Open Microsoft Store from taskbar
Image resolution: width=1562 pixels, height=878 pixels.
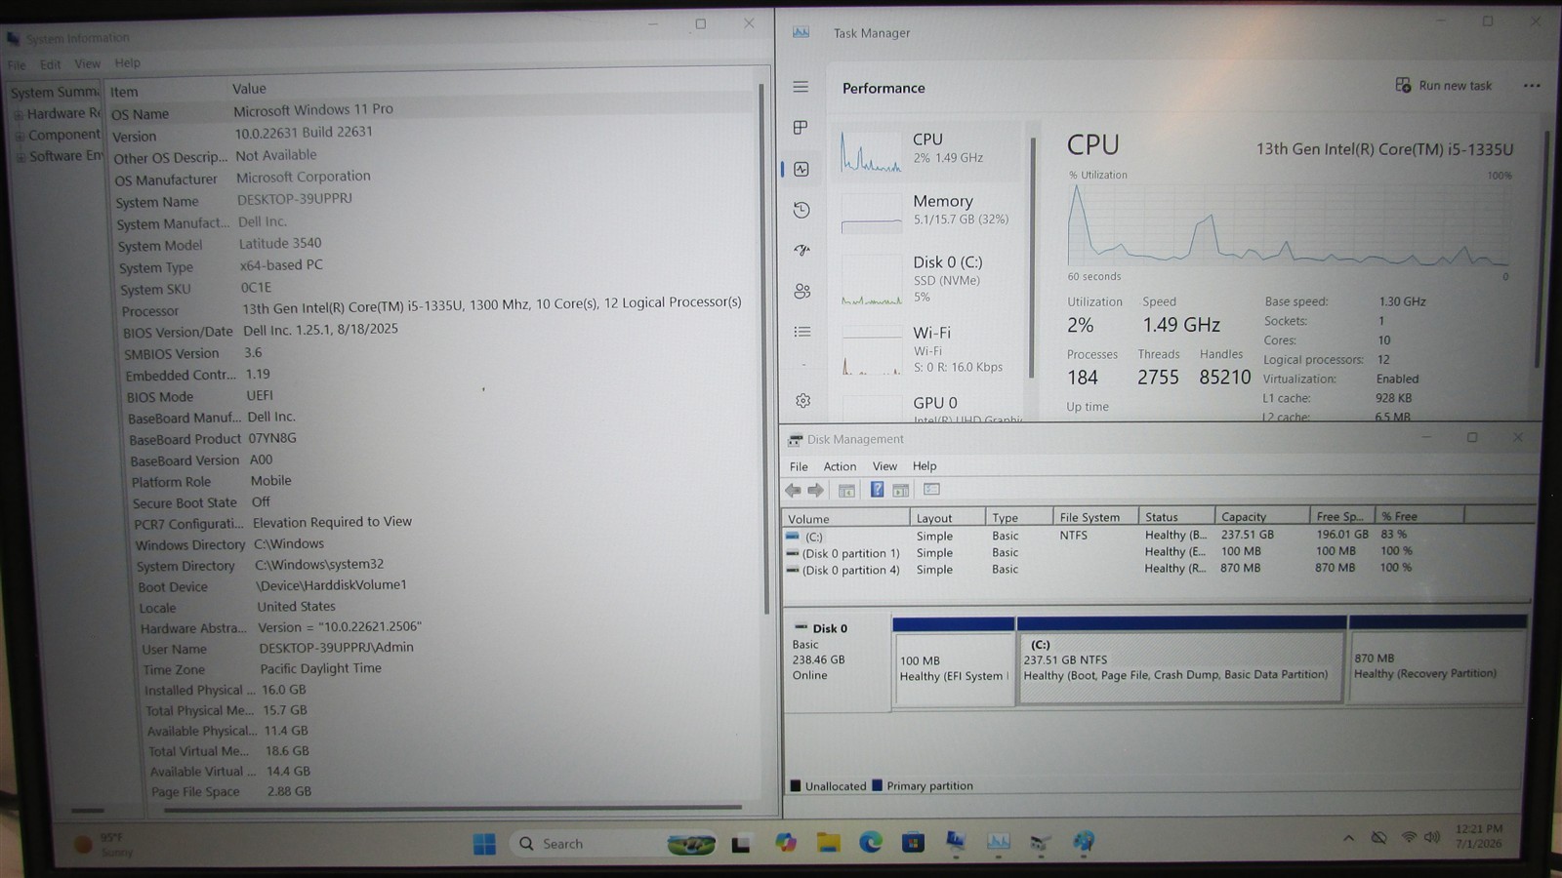(x=913, y=842)
